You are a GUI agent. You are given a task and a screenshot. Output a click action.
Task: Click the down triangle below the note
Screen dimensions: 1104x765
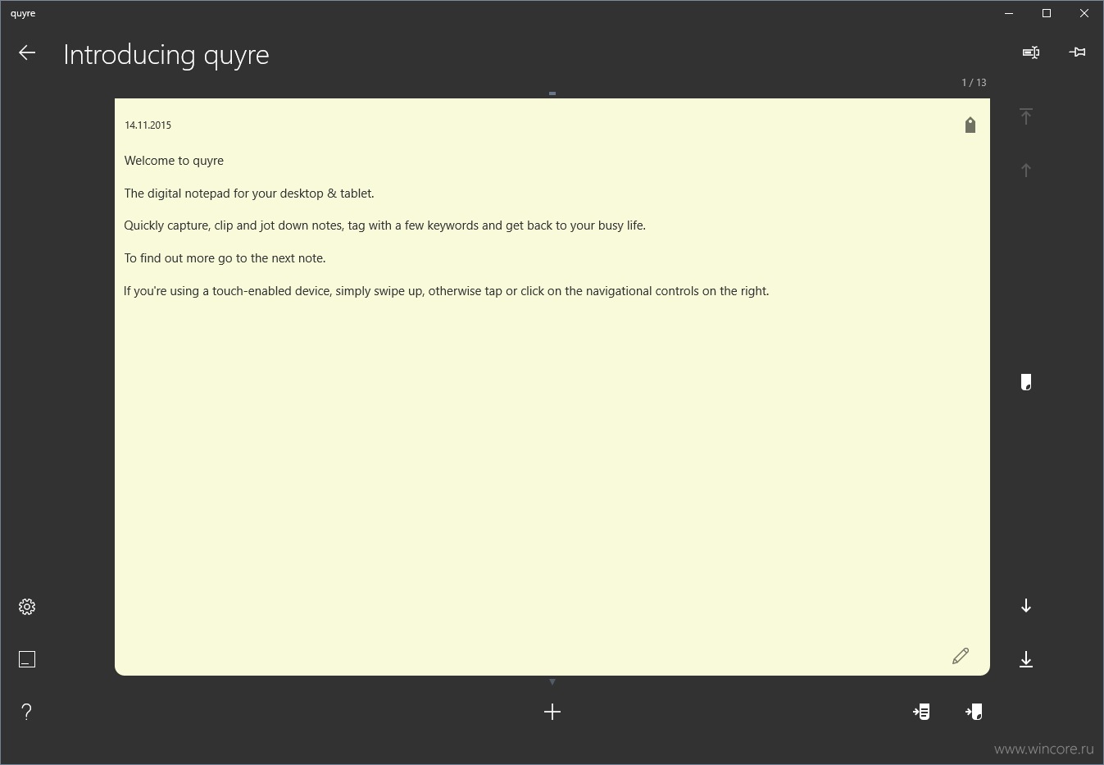point(552,682)
